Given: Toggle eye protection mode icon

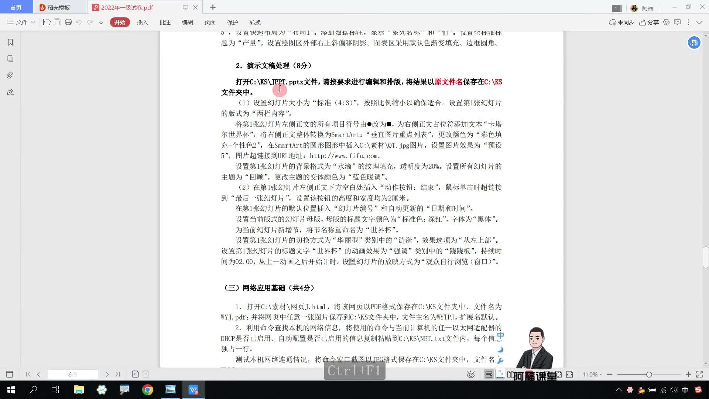Looking at the screenshot, I should (470, 375).
